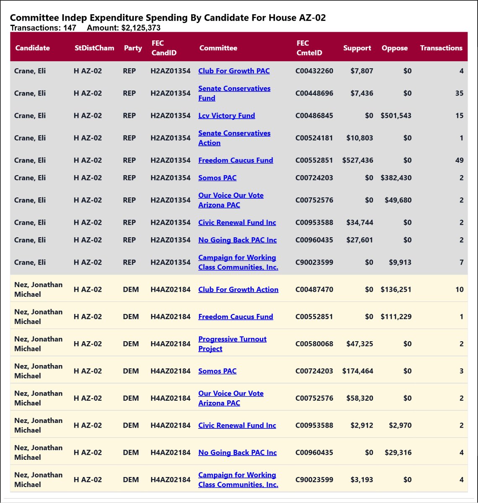
Task: Click the Transactions column header
Action: [441, 48]
